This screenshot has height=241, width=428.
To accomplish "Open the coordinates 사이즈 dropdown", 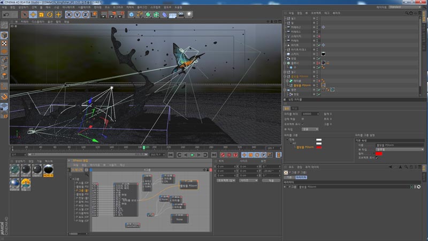I will pos(248,180).
